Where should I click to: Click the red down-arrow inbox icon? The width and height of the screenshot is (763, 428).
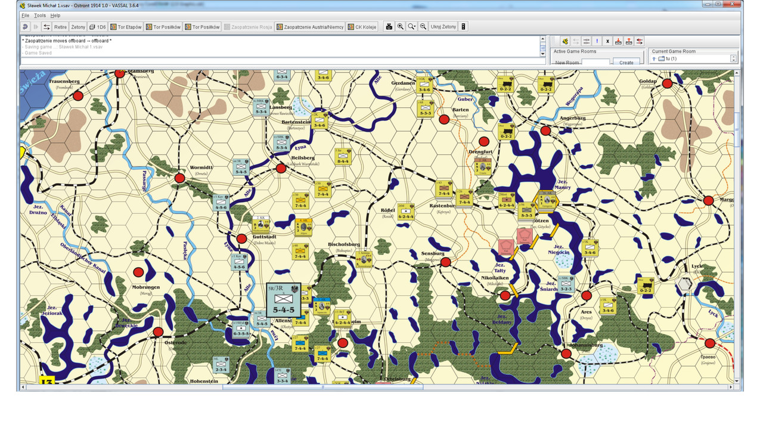pos(618,41)
